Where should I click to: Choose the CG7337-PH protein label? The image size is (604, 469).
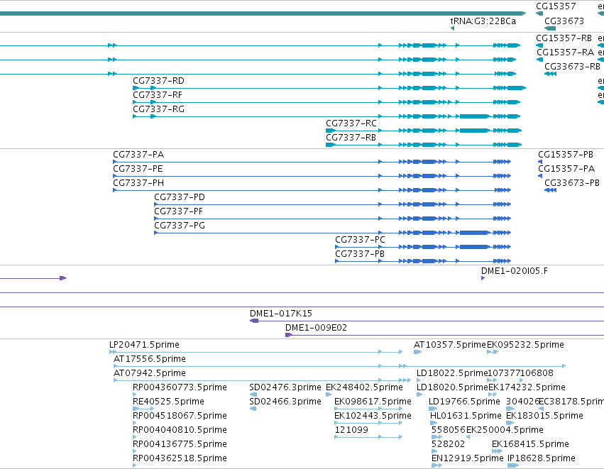(x=138, y=183)
